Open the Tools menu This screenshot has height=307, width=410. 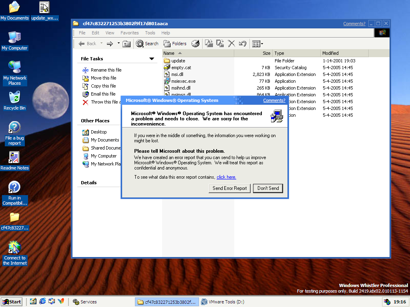pos(150,33)
